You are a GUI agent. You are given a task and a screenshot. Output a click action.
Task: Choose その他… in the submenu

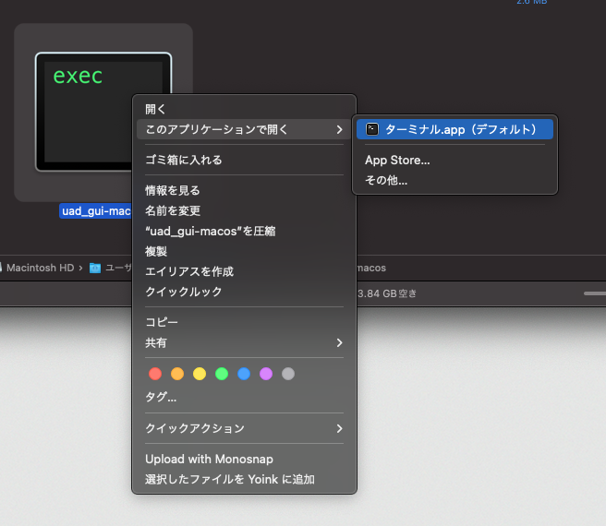tap(386, 180)
